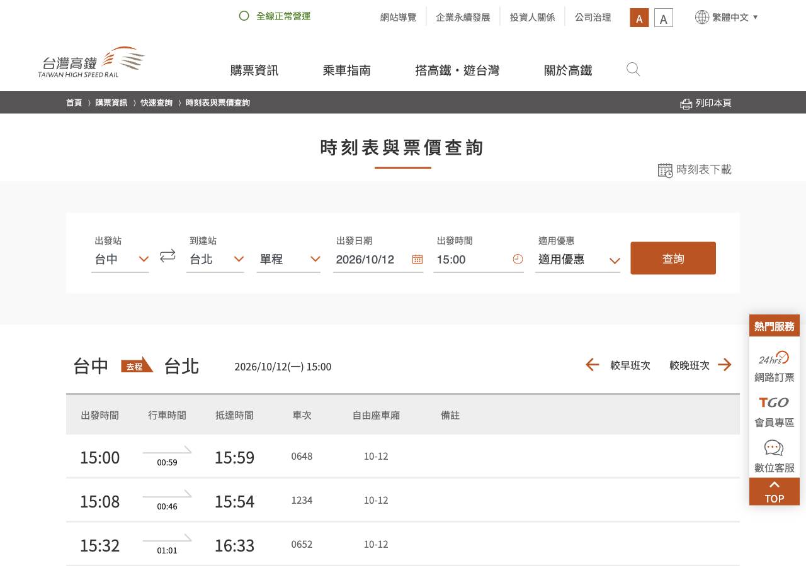This screenshot has height=566, width=806.
Task: Expand the 到達站 台北 dropdown
Action: coord(215,259)
